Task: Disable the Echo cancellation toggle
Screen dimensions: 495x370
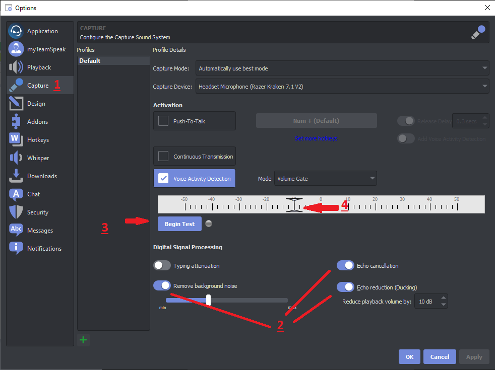Action: coord(345,265)
